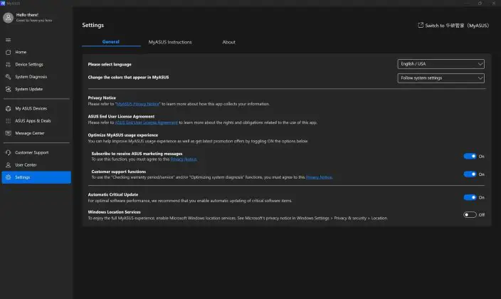Image resolution: width=501 pixels, height=299 pixels.
Task: Click the ASUS Apps & Deals grid icon
Action: click(9, 121)
